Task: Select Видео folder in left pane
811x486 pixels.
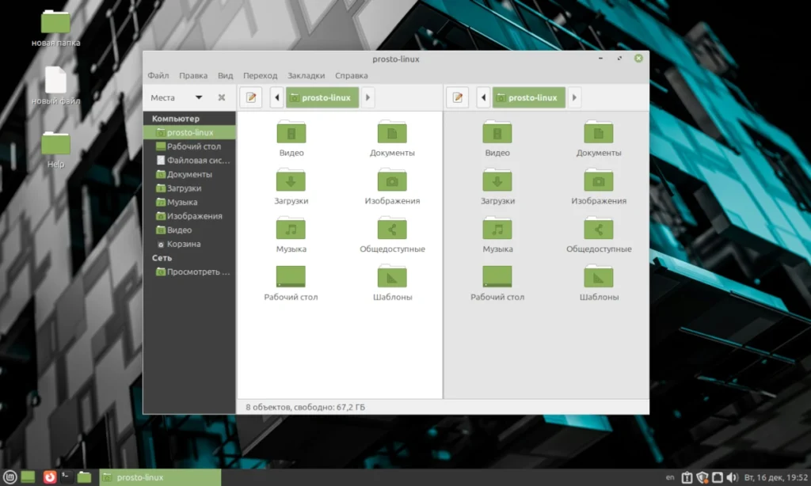Action: [x=291, y=139]
